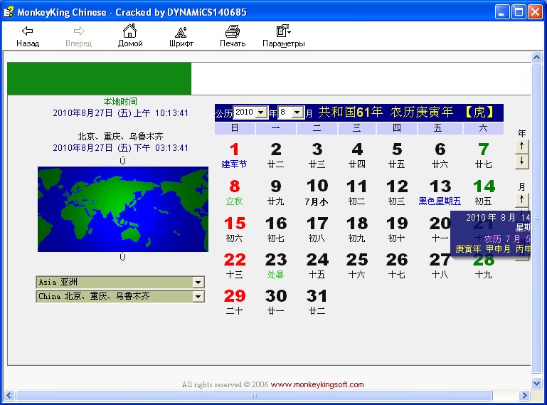547x405 pixels.
Task: Go to previous month with 月 up arrow
Action: [x=522, y=200]
